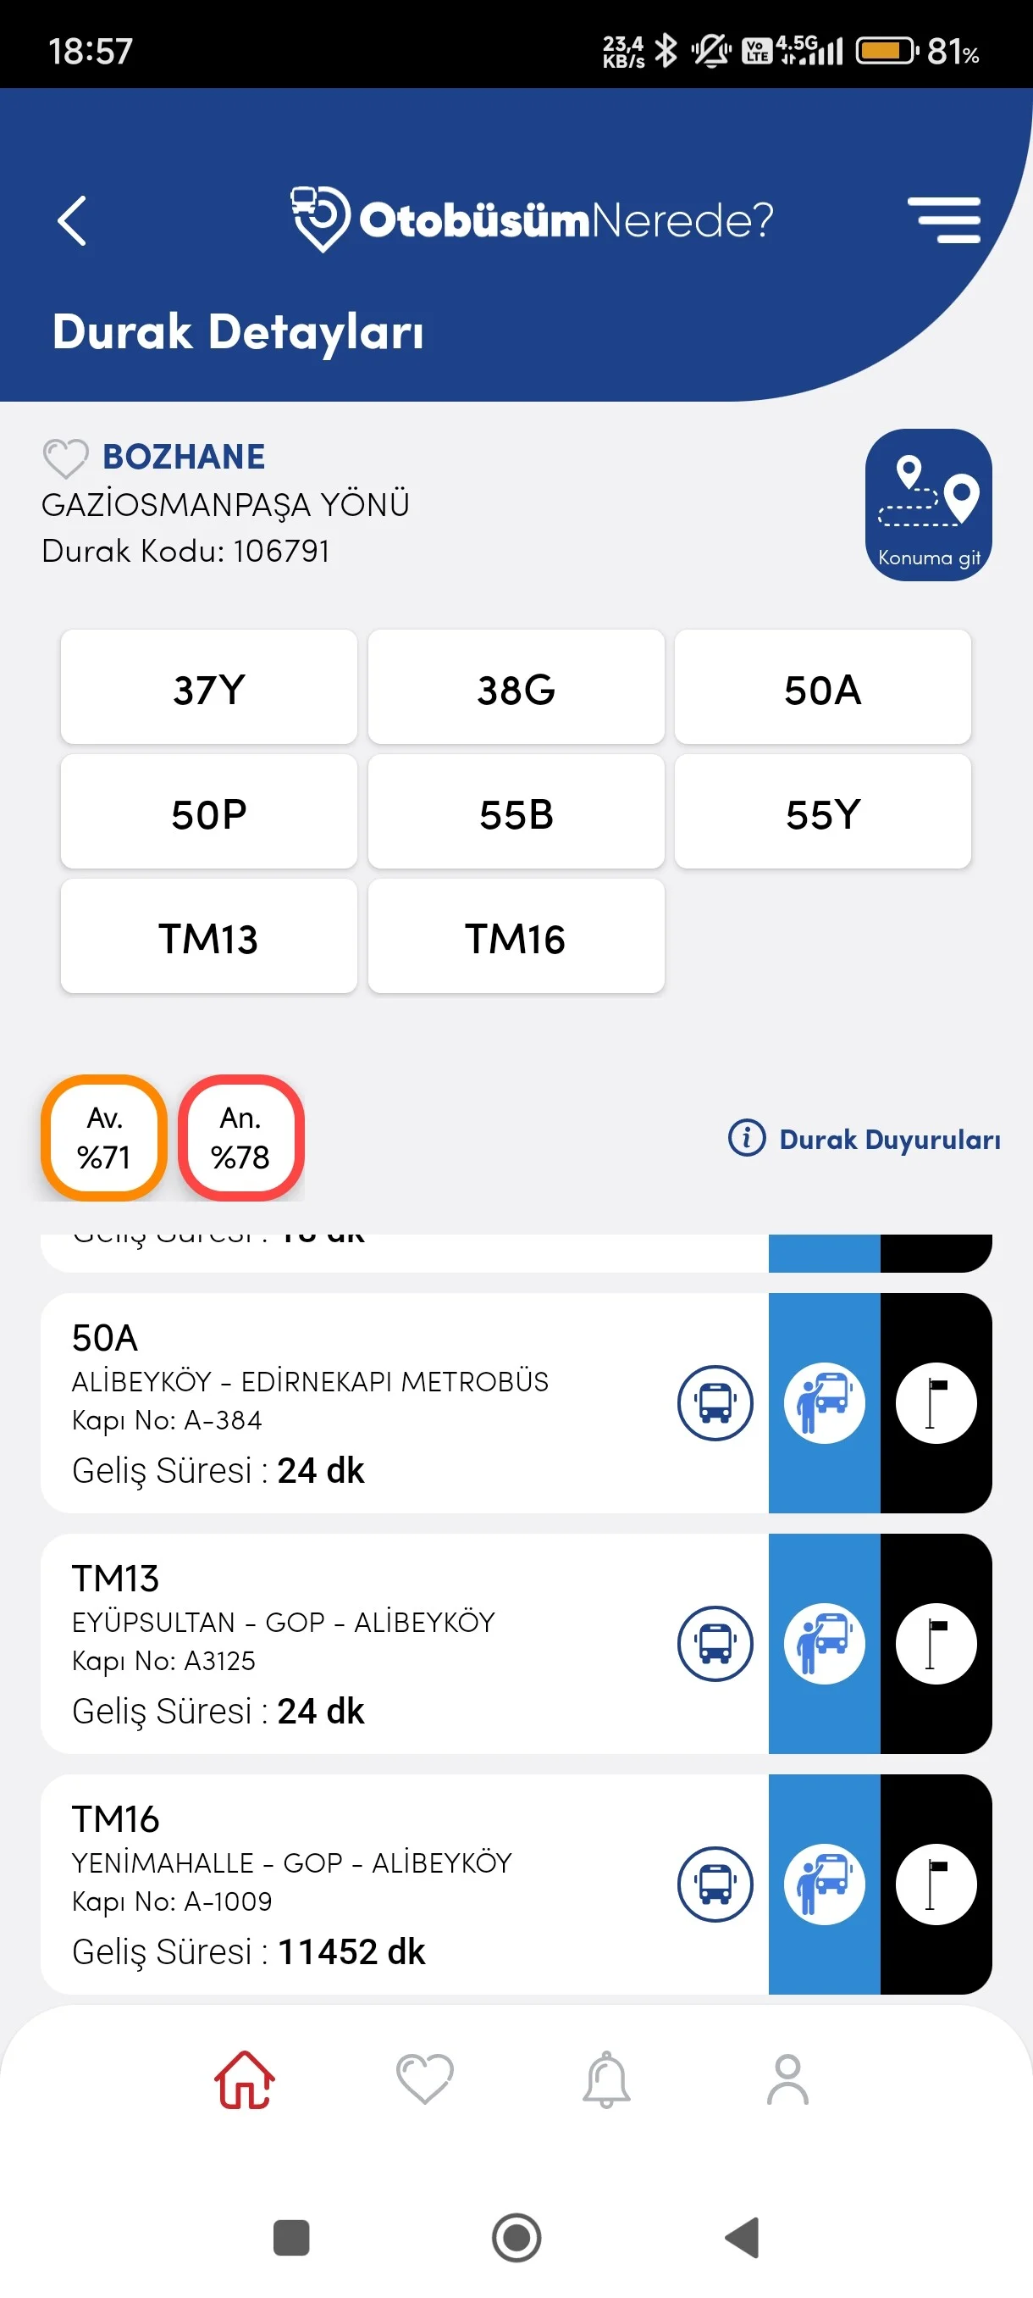The width and height of the screenshot is (1033, 2298).
Task: Open the Favorites heart tab
Action: click(x=425, y=2079)
